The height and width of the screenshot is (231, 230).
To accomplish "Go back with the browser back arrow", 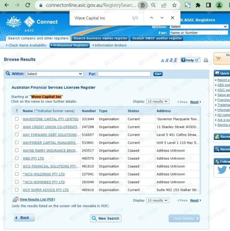I will click(x=7, y=5).
